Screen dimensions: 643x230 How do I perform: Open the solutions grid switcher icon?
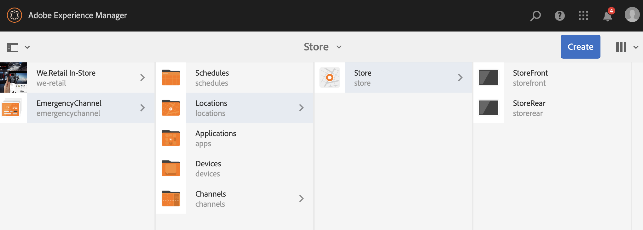(583, 15)
